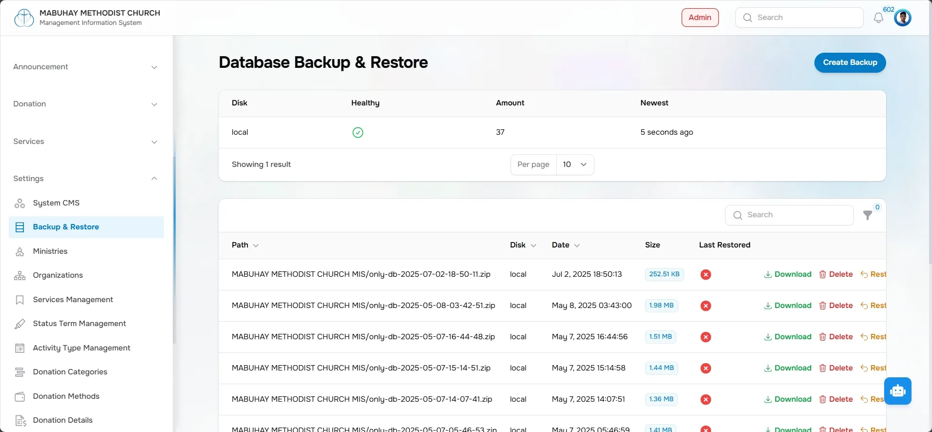This screenshot has width=932, height=432.
Task: Go to Organizations page
Action: pyautogui.click(x=86, y=275)
